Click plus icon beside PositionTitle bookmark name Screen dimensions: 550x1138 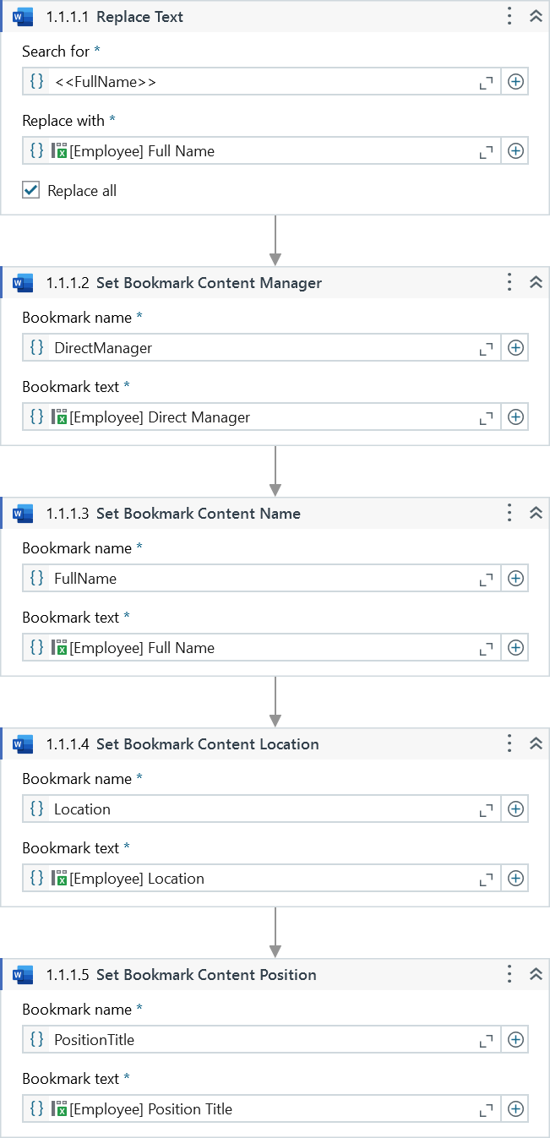coord(515,1040)
